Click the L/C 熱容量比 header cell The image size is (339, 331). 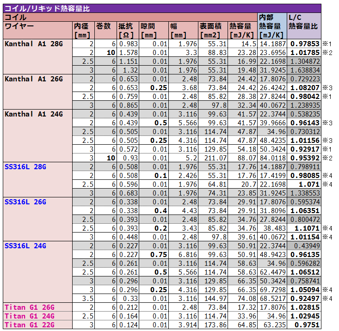click(x=304, y=26)
